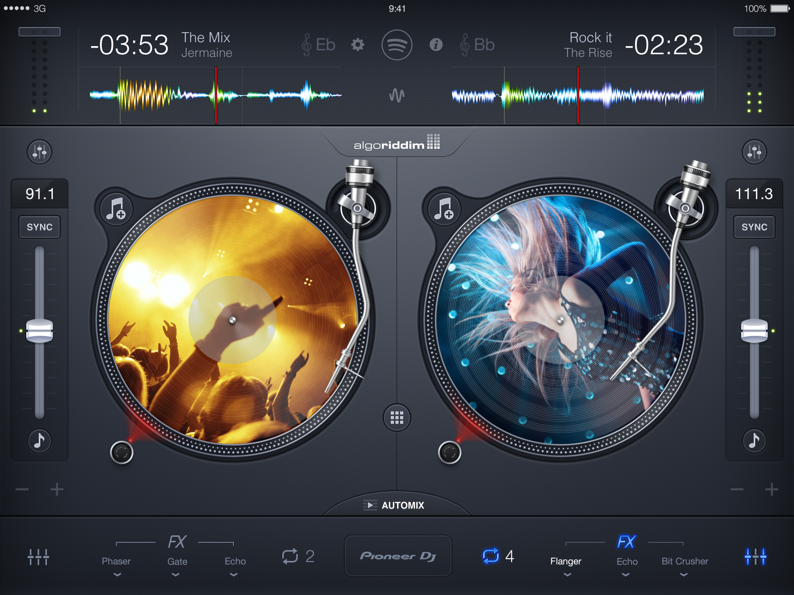Click the left tempo slider handle
This screenshot has height=595, width=794.
(39, 331)
